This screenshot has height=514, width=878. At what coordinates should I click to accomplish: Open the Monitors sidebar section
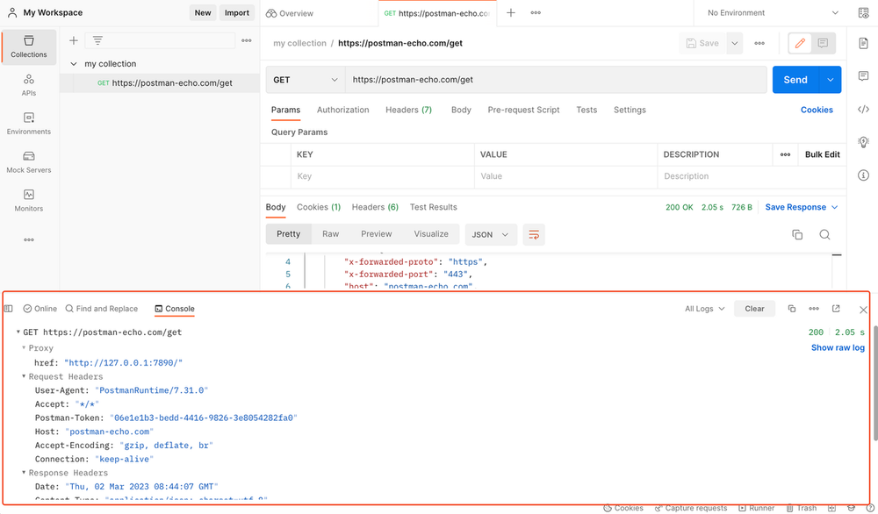click(29, 200)
